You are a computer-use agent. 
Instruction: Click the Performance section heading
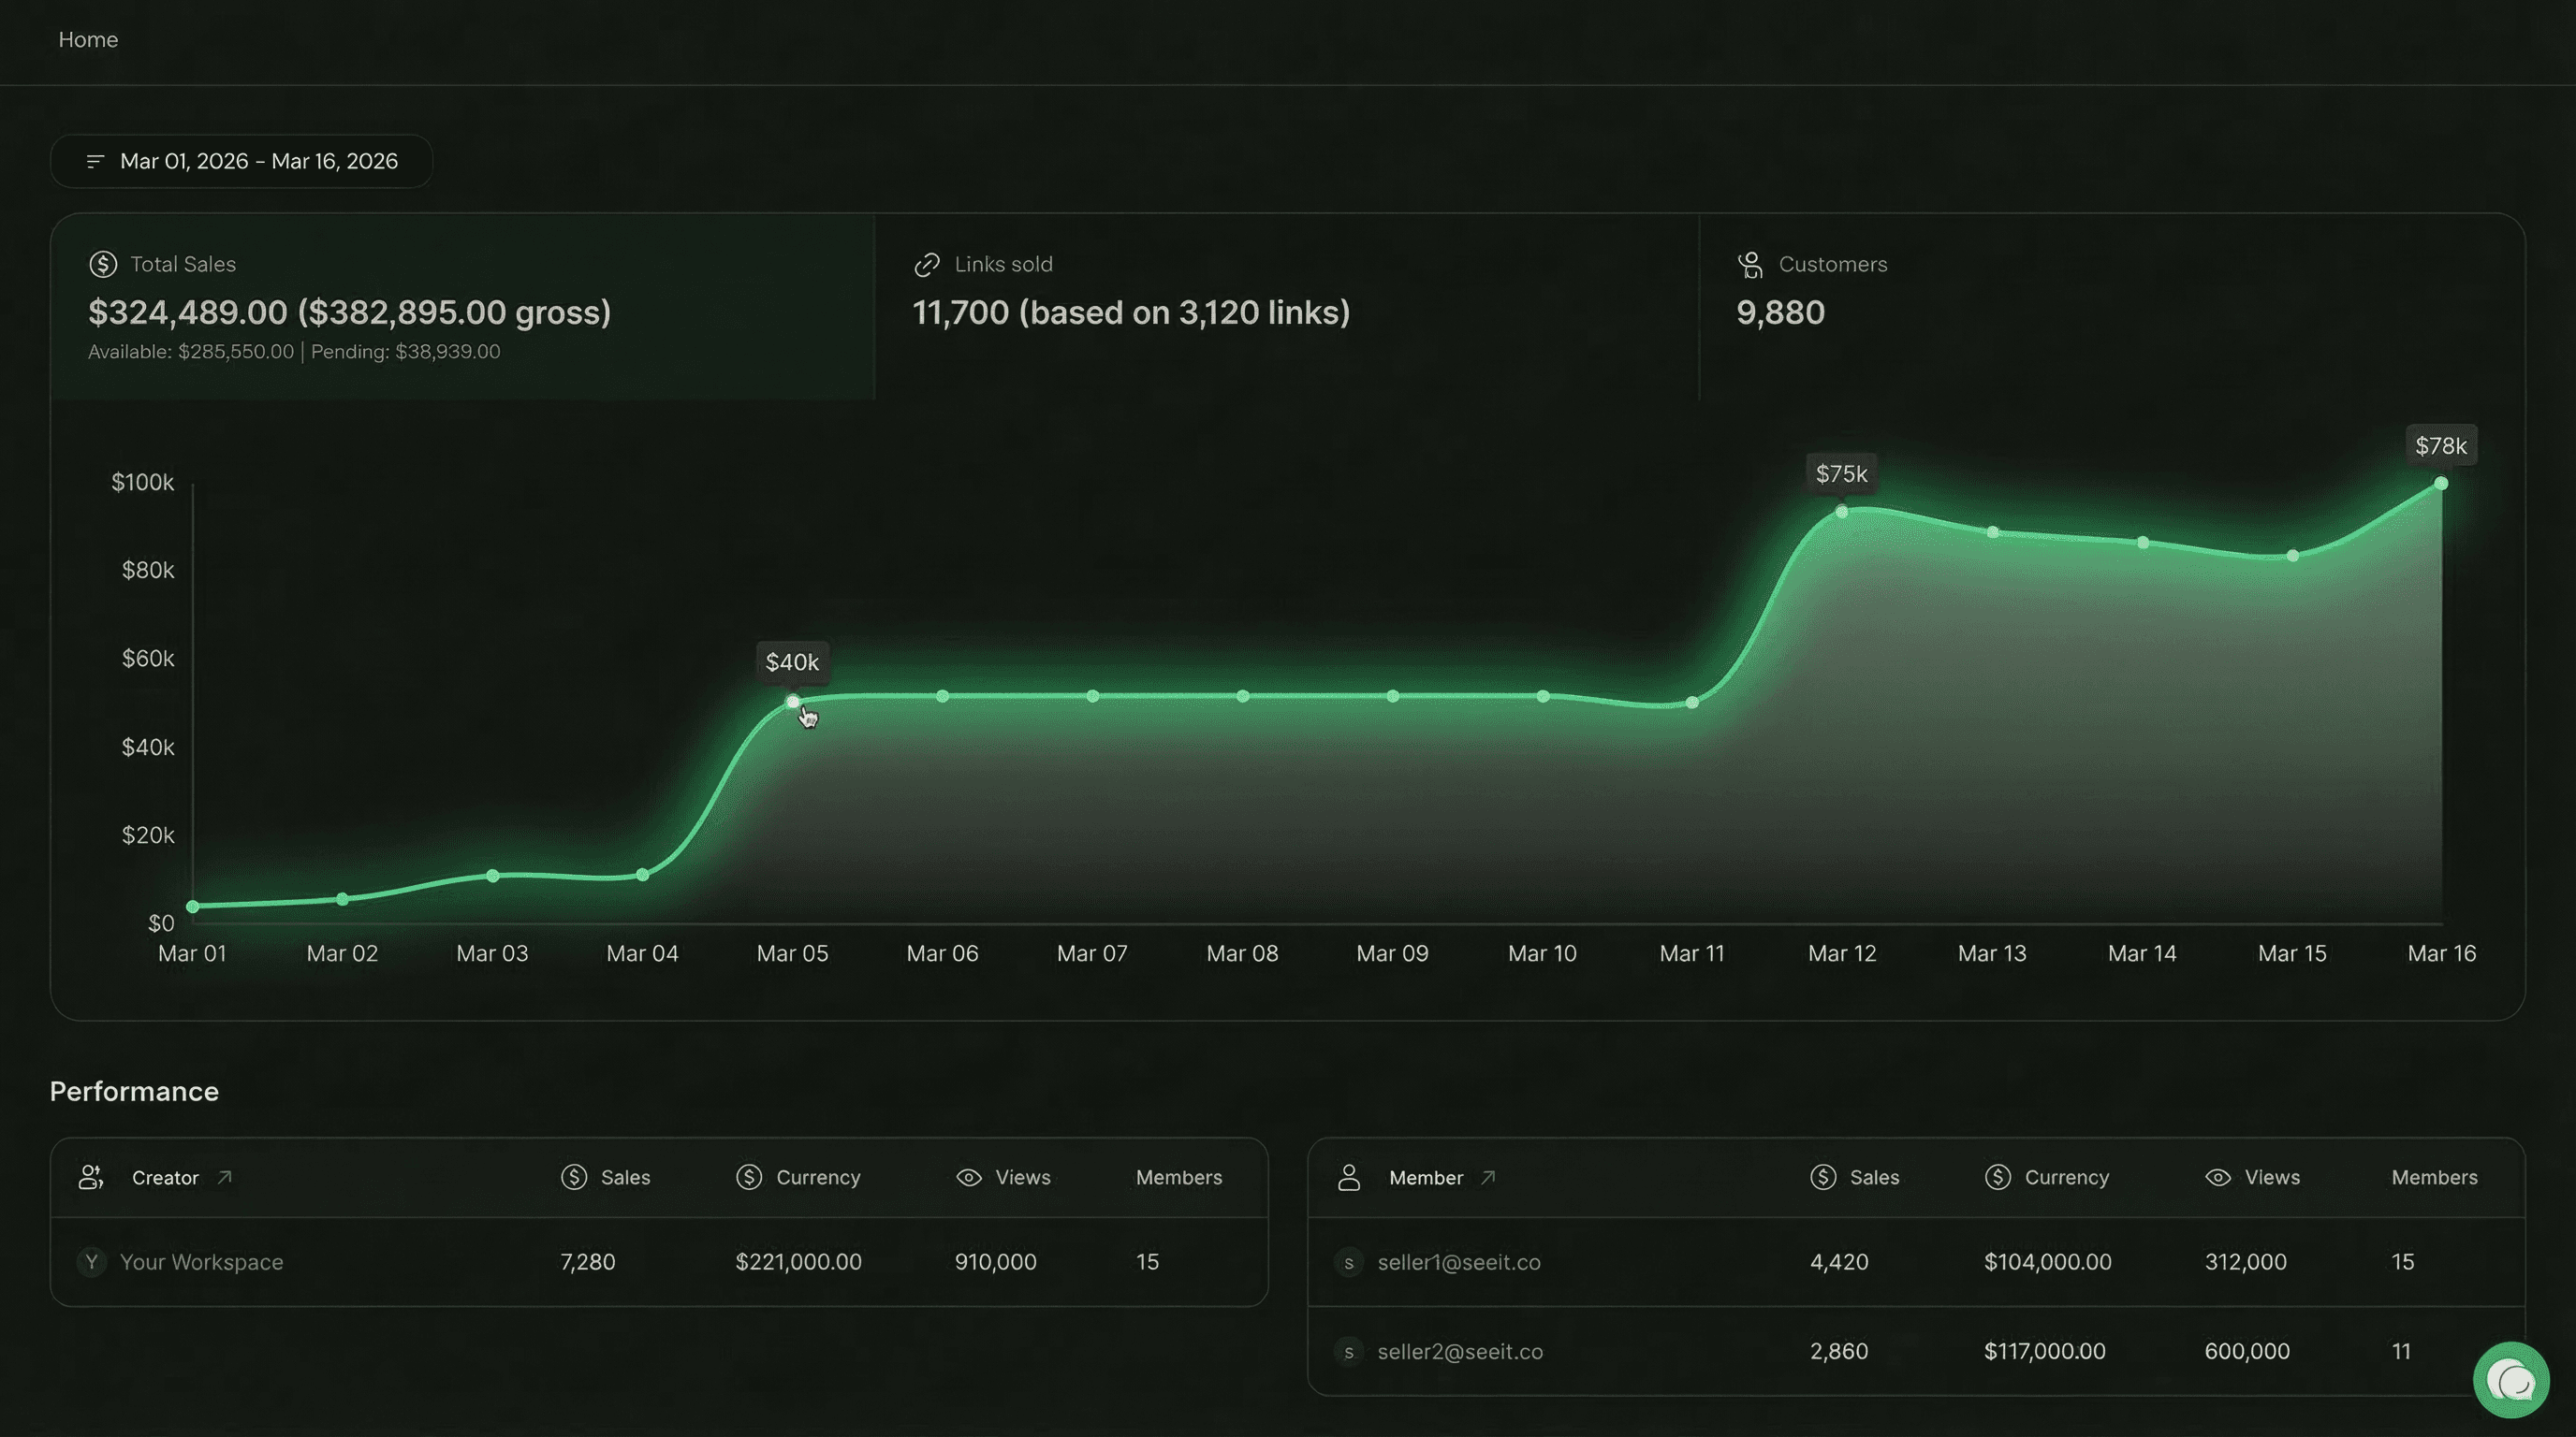point(134,1091)
